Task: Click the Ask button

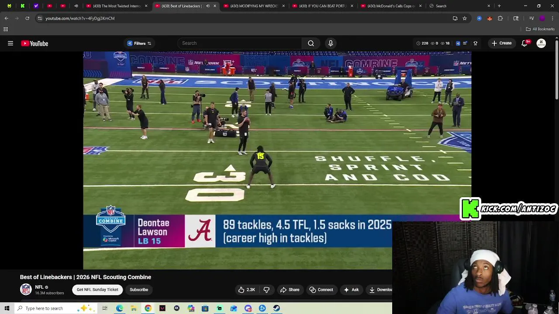Action: tap(351, 290)
